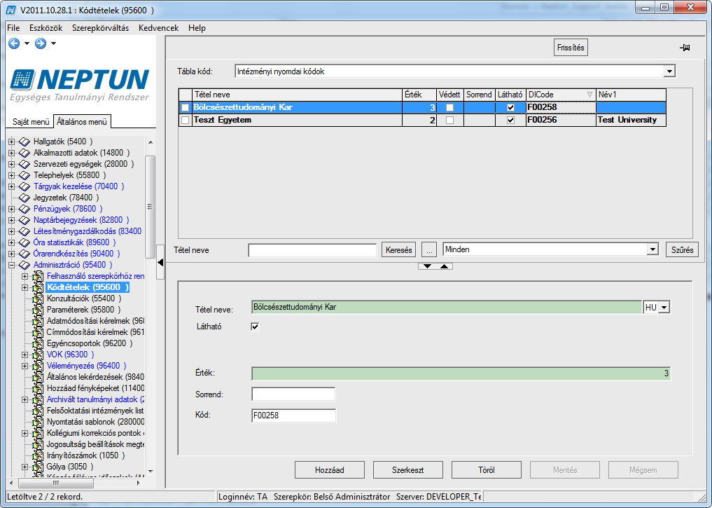Toggle Látható checkbox in Teszt Egyetem row

tap(511, 121)
